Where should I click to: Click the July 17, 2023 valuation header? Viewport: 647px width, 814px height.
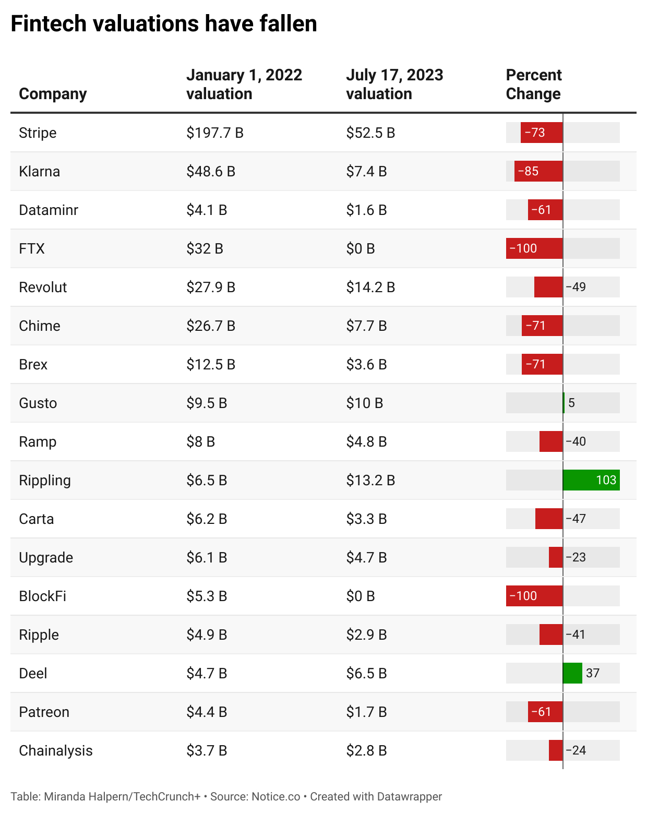(394, 85)
